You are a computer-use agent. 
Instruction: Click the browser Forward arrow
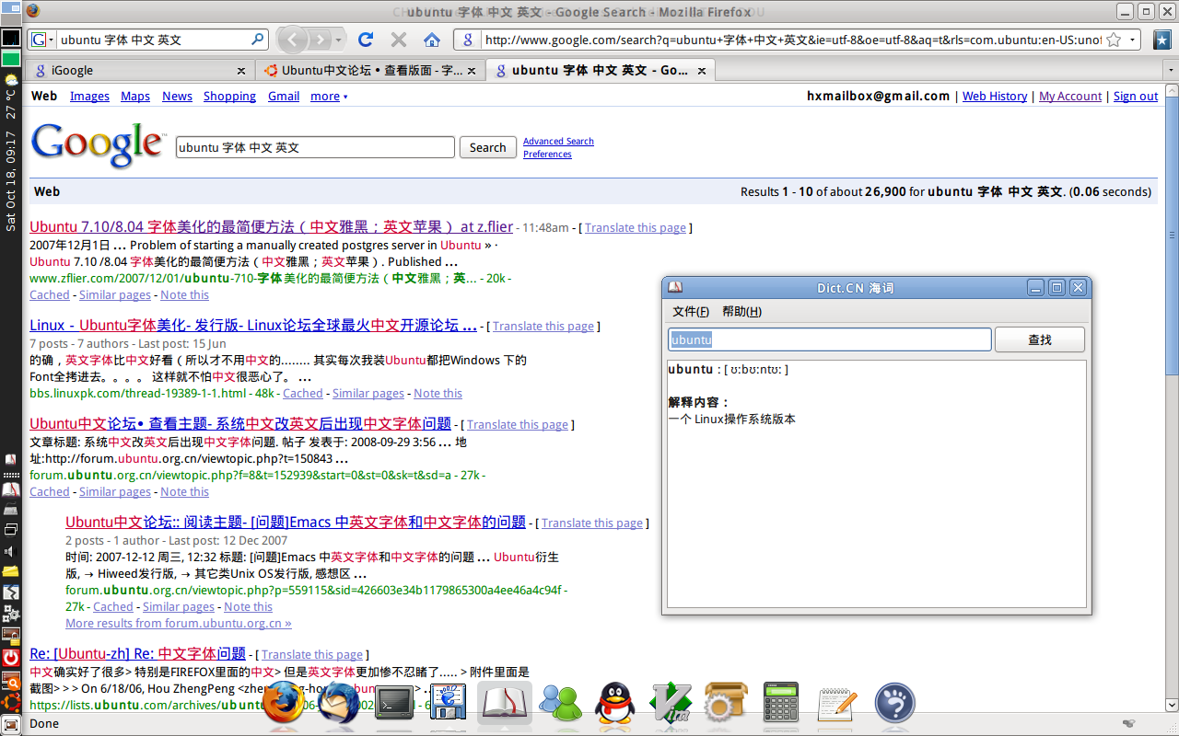tap(319, 40)
